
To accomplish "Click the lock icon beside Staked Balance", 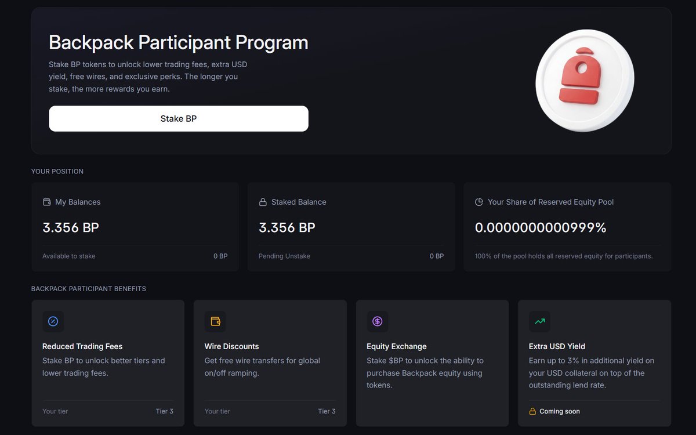I will tap(263, 202).
